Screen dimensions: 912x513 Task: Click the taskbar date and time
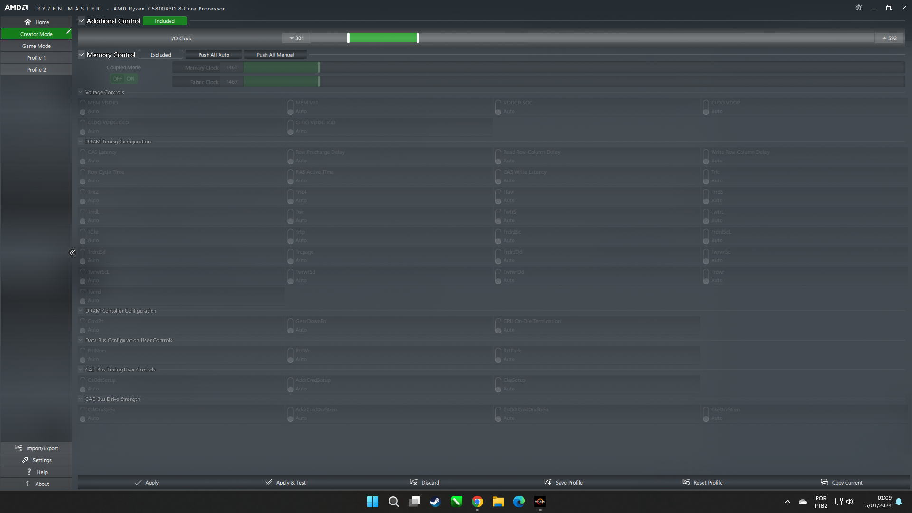click(877, 502)
